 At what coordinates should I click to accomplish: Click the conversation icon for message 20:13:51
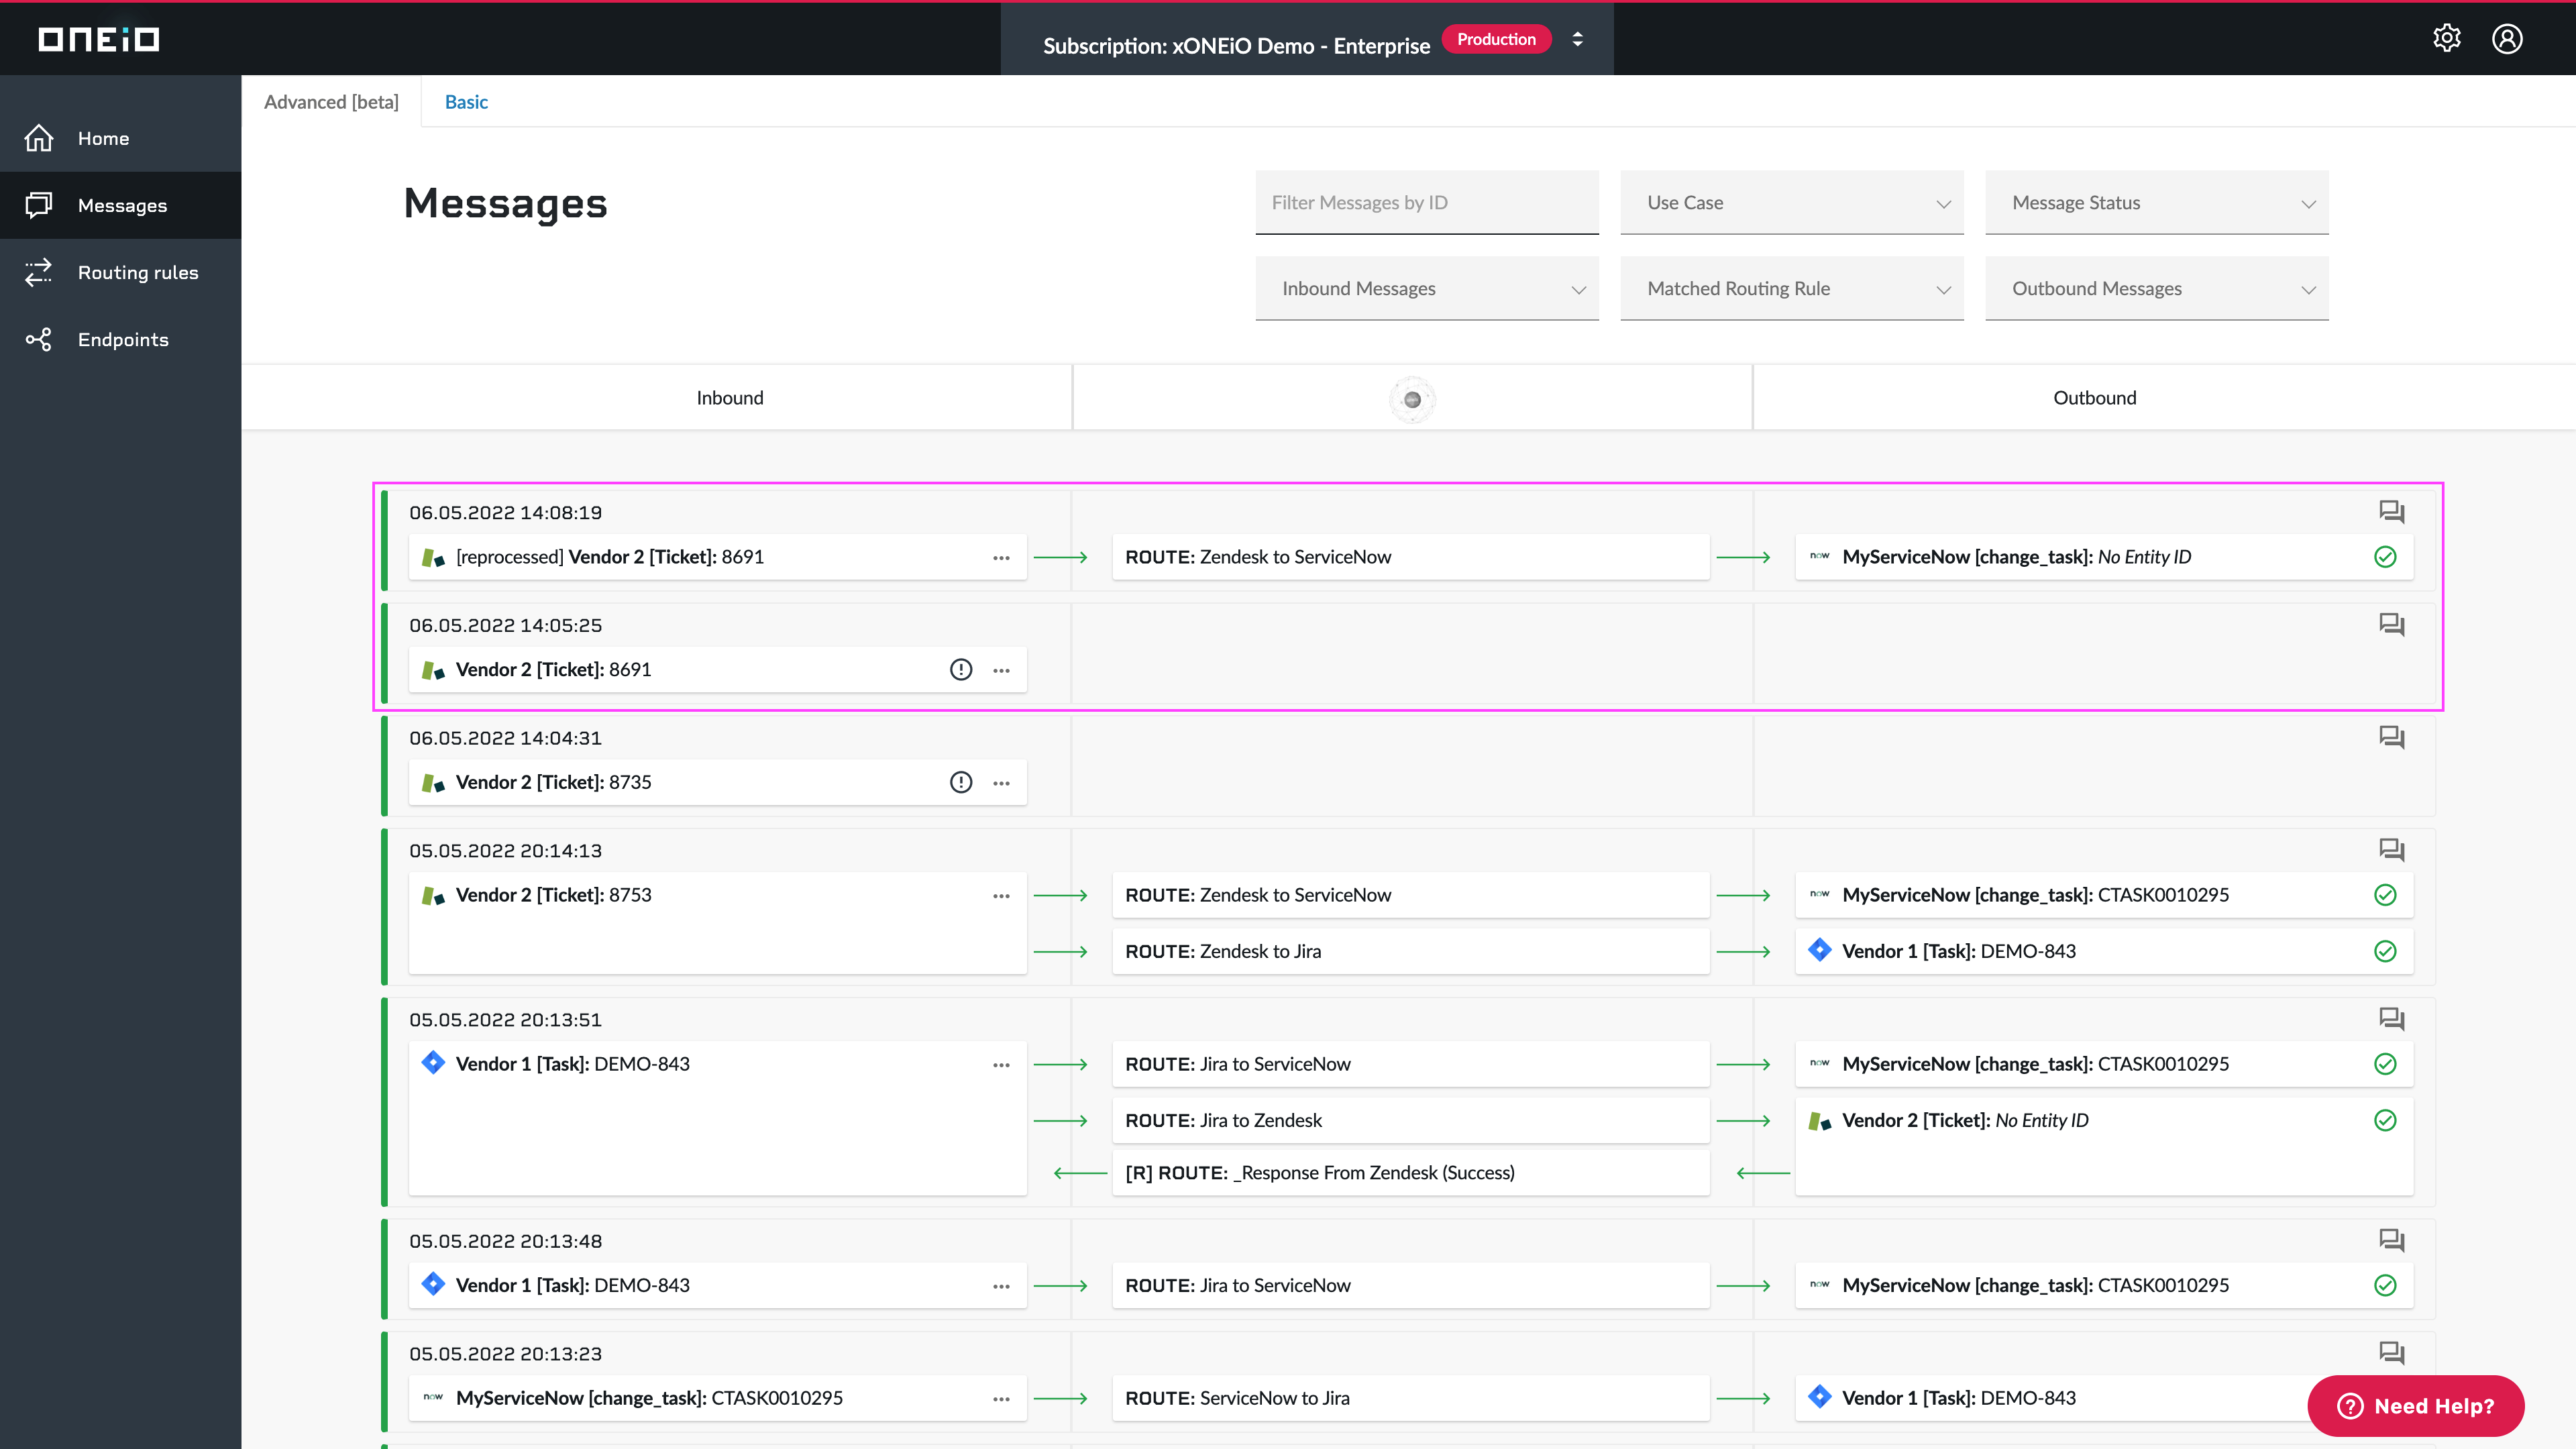coord(2391,1019)
